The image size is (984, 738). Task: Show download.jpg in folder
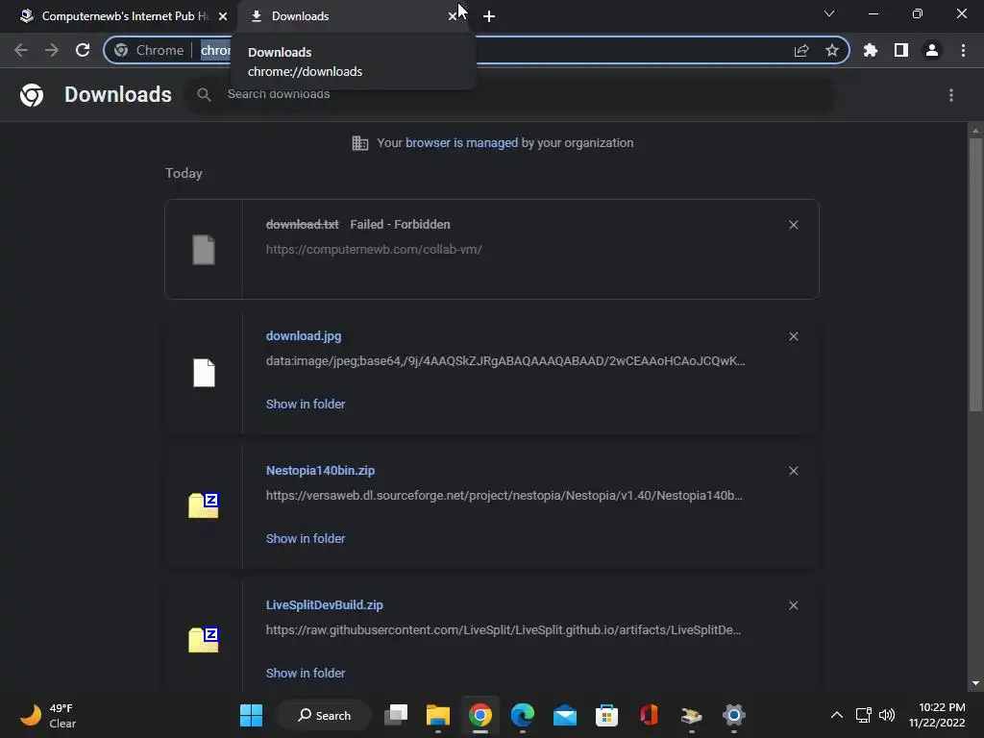tap(306, 405)
